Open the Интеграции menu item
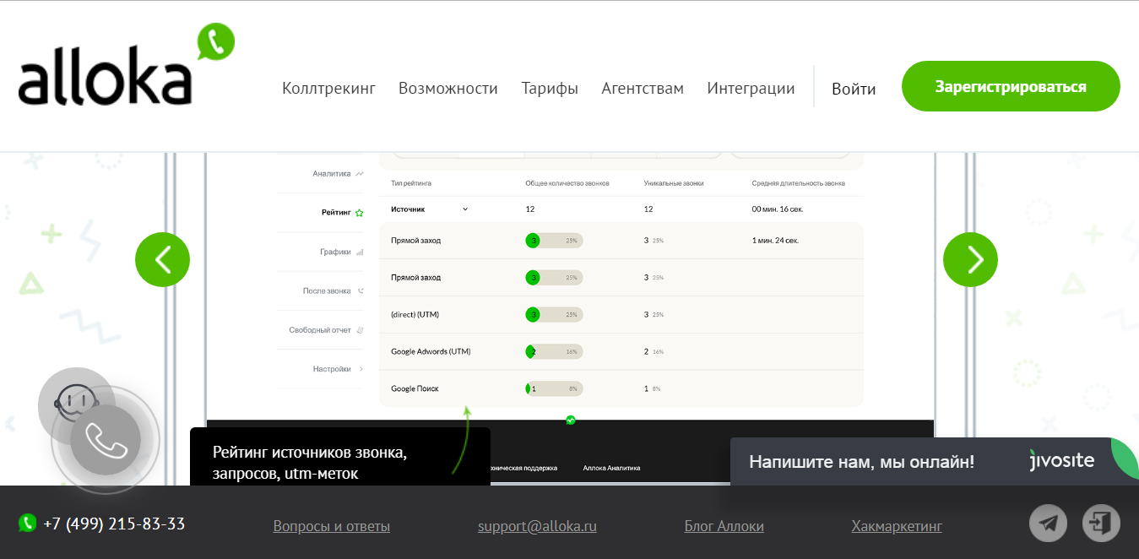Image resolution: width=1139 pixels, height=559 pixels. (750, 87)
